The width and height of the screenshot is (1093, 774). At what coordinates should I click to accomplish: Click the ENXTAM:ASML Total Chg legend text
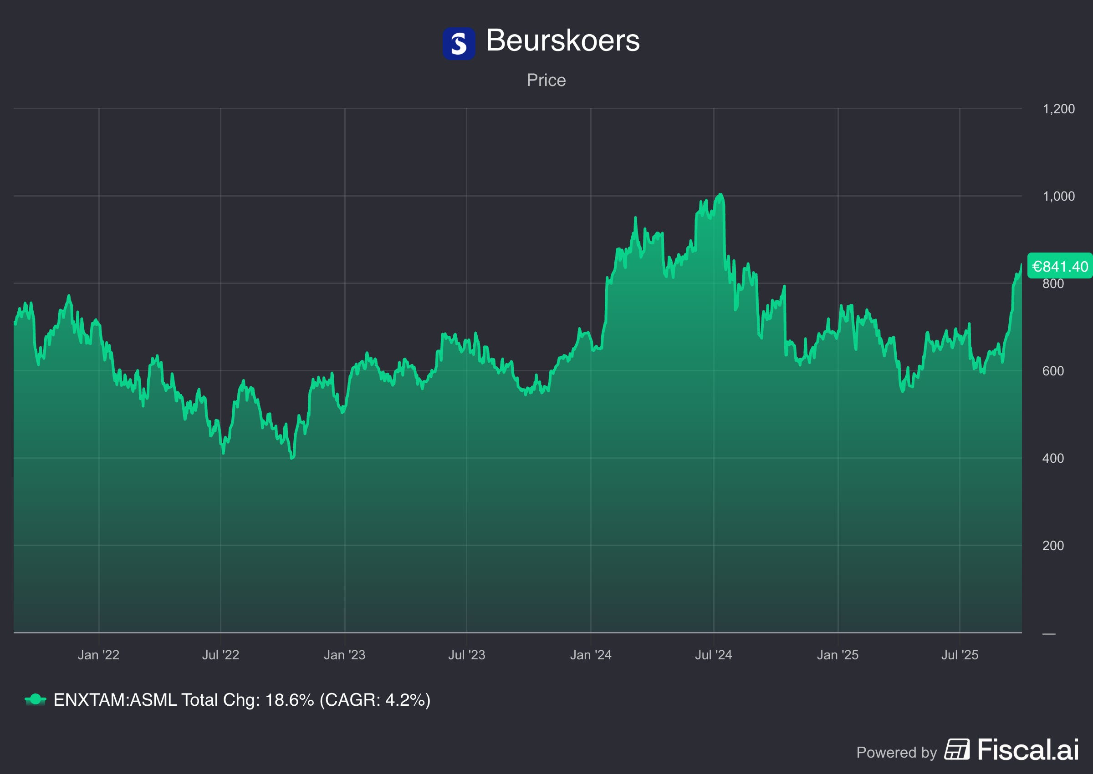pos(242,700)
